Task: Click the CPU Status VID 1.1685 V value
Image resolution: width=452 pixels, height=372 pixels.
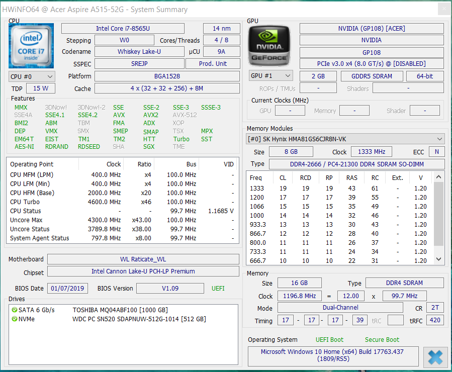Action: coord(221,211)
